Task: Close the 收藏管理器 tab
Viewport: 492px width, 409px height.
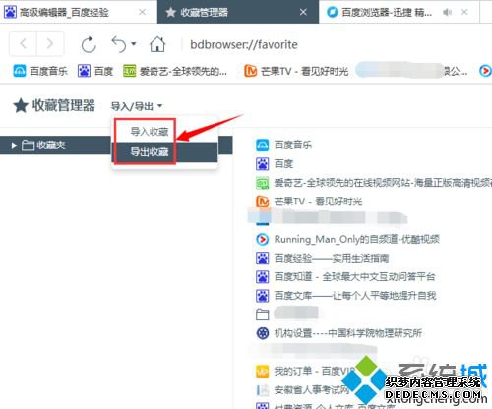Action: pos(303,12)
